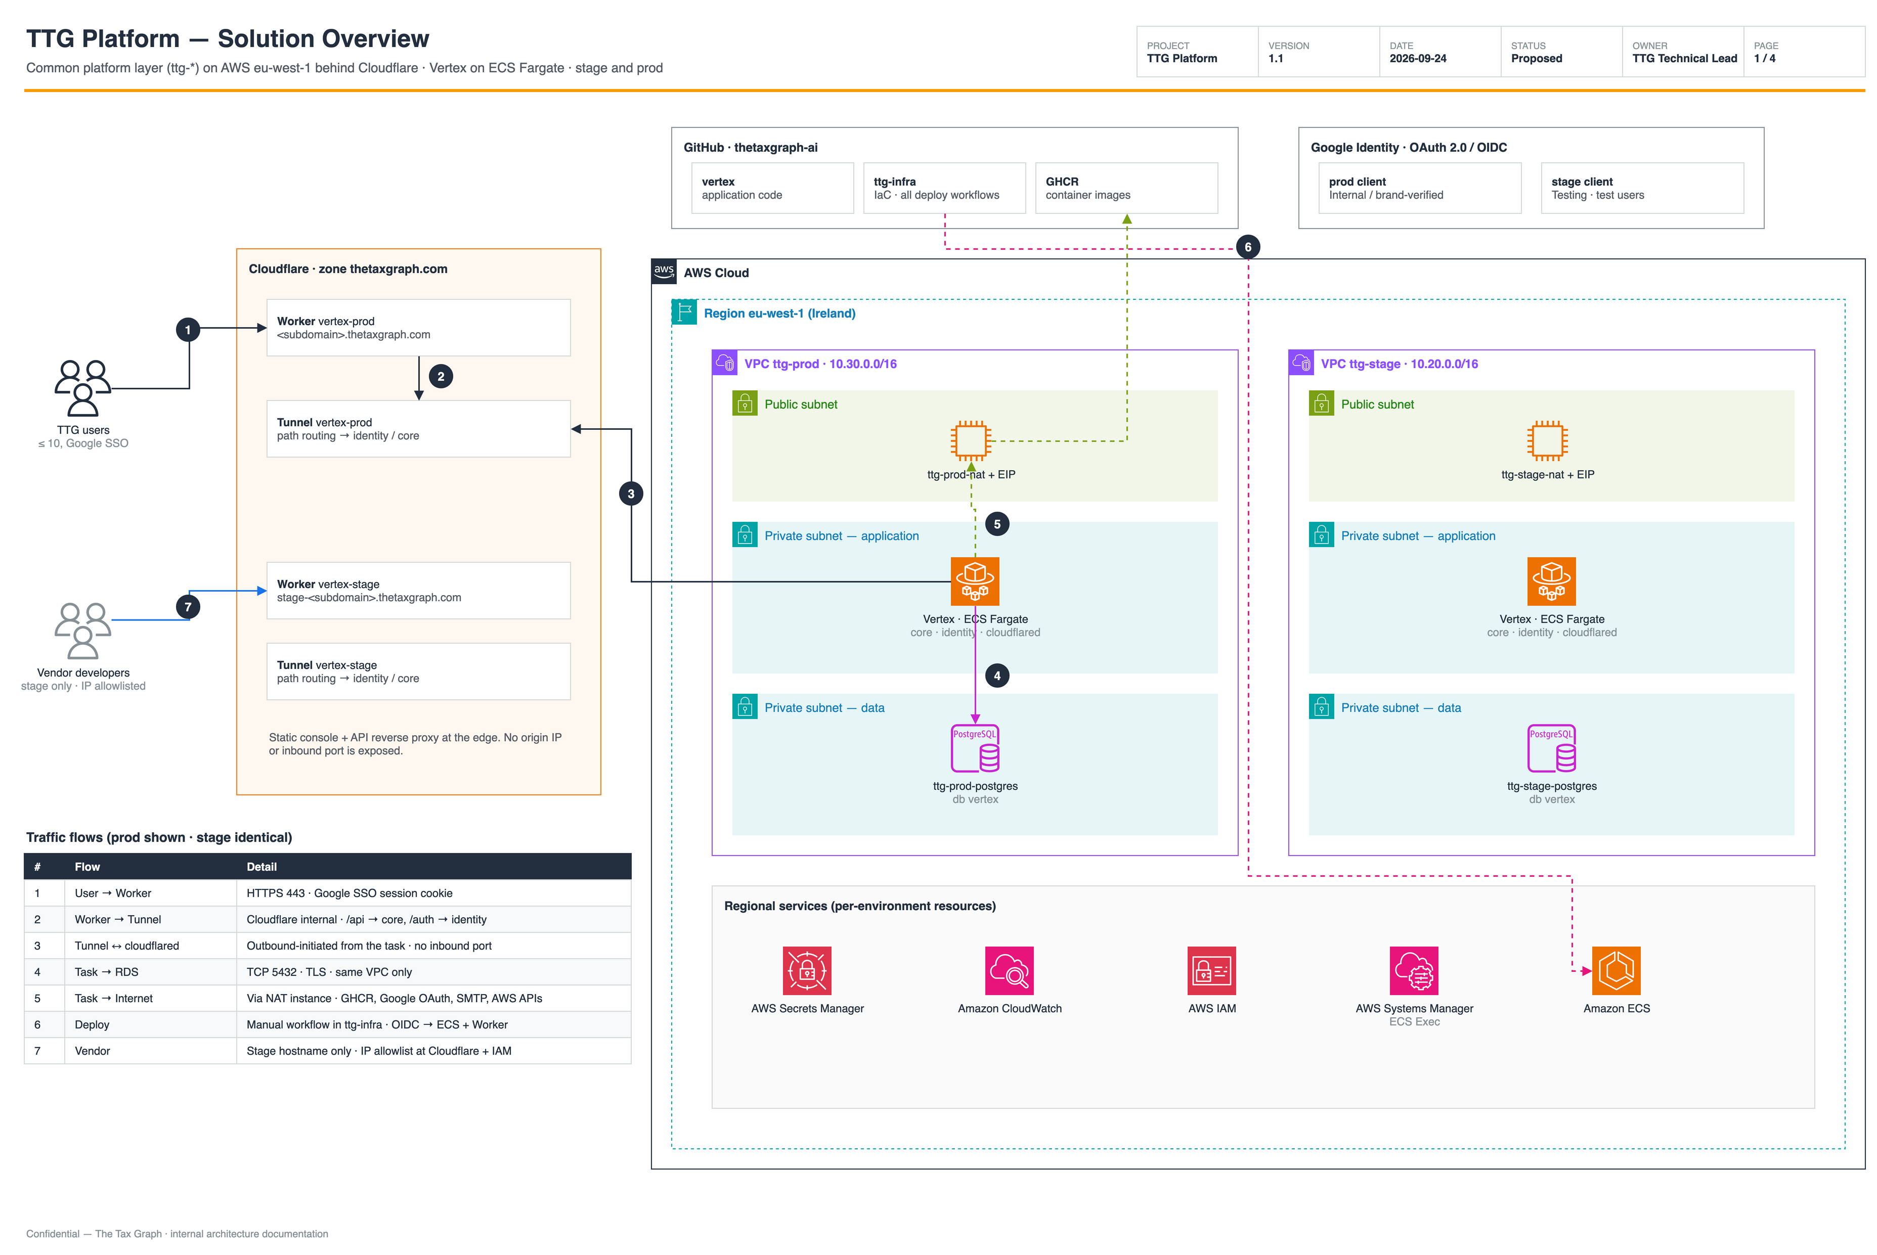The height and width of the screenshot is (1255, 1877).
Task: Click the STATUS Proposed header cell
Action: [x=1561, y=52]
